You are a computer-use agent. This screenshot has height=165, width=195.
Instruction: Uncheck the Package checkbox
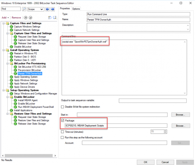[62, 121]
